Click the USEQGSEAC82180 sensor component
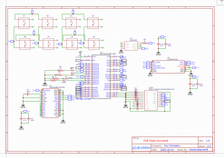The width and height of the screenshot is (224, 158). pos(50,102)
